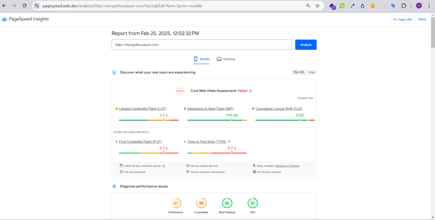Open the Chrome UX Report link
This screenshot has height=220, width=435.
click(287, 166)
